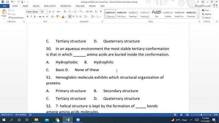Open the Font dialog launcher
This screenshot has height=123, width=219.
pos(66,22)
